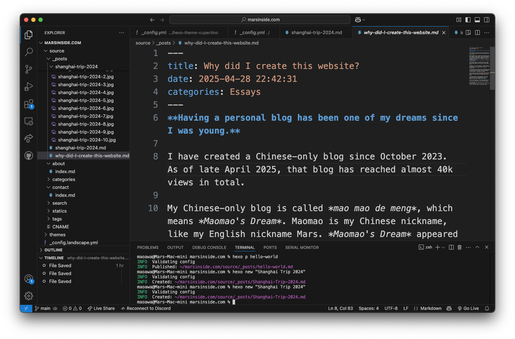Toggle the primary side bar visibility
This screenshot has width=515, height=339.
[x=468, y=20]
